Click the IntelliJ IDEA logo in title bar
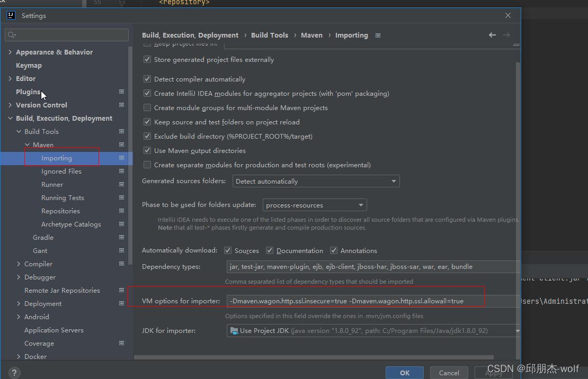Image resolution: width=588 pixels, height=379 pixels. 11,15
